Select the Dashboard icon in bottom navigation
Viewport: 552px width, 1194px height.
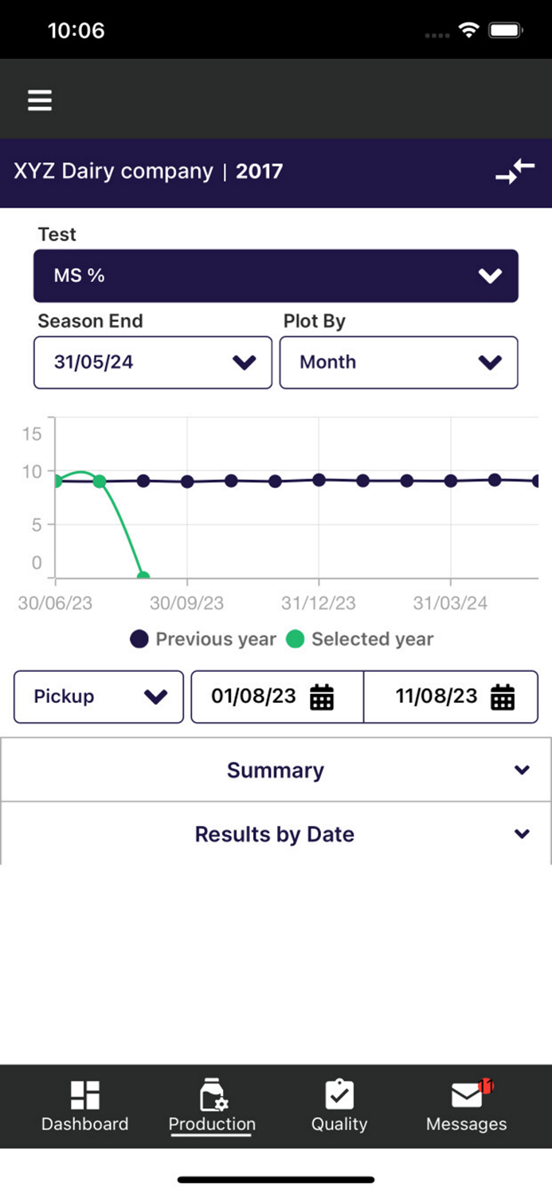[84, 1091]
